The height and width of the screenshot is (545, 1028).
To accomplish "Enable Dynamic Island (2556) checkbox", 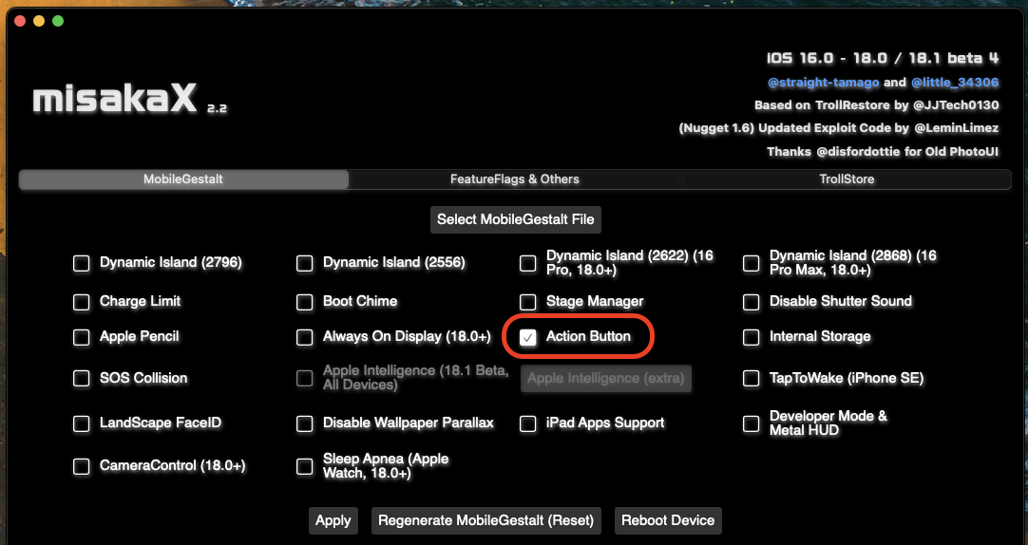I will tap(304, 263).
